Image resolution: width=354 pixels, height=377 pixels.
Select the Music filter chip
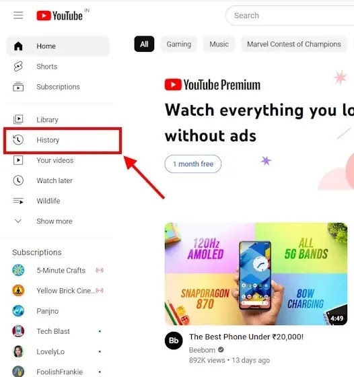tap(219, 44)
